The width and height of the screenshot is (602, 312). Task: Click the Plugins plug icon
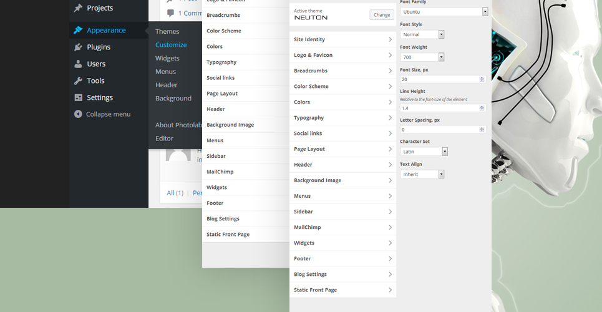coord(78,47)
